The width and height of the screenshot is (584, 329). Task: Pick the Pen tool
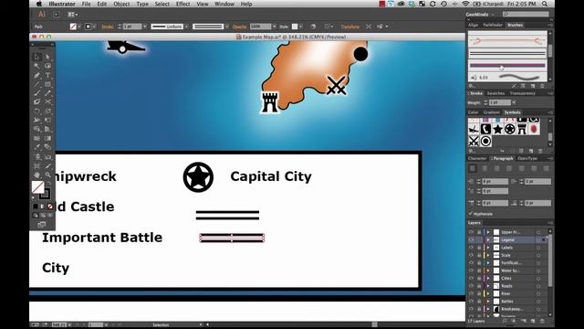pyautogui.click(x=36, y=75)
